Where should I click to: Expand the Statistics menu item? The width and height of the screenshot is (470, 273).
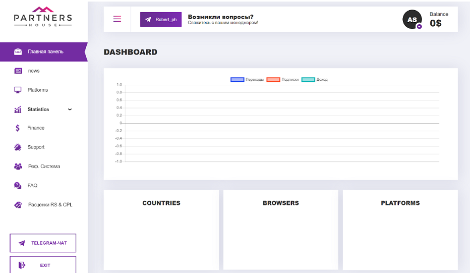click(x=44, y=110)
